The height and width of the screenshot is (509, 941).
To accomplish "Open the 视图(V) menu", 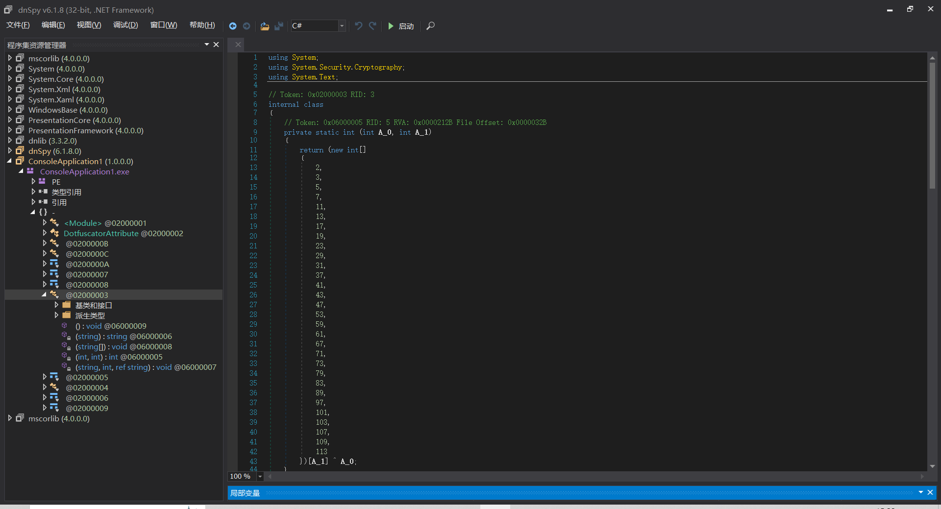I will coord(89,25).
